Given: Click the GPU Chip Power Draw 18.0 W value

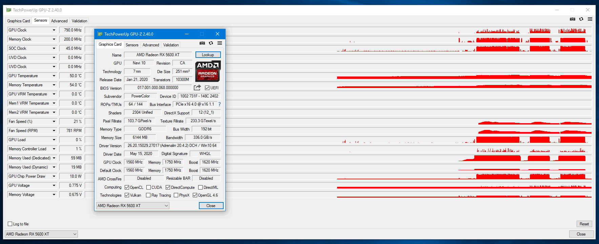Looking at the screenshot, I should coord(71,176).
